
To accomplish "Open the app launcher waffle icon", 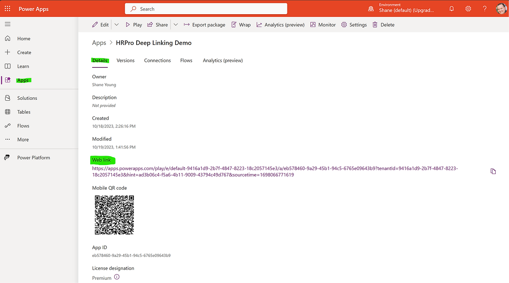I will pos(7,9).
